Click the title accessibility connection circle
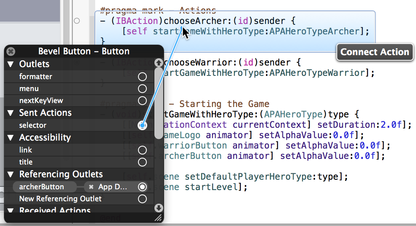This screenshot has height=226, width=416. pyautogui.click(x=142, y=162)
